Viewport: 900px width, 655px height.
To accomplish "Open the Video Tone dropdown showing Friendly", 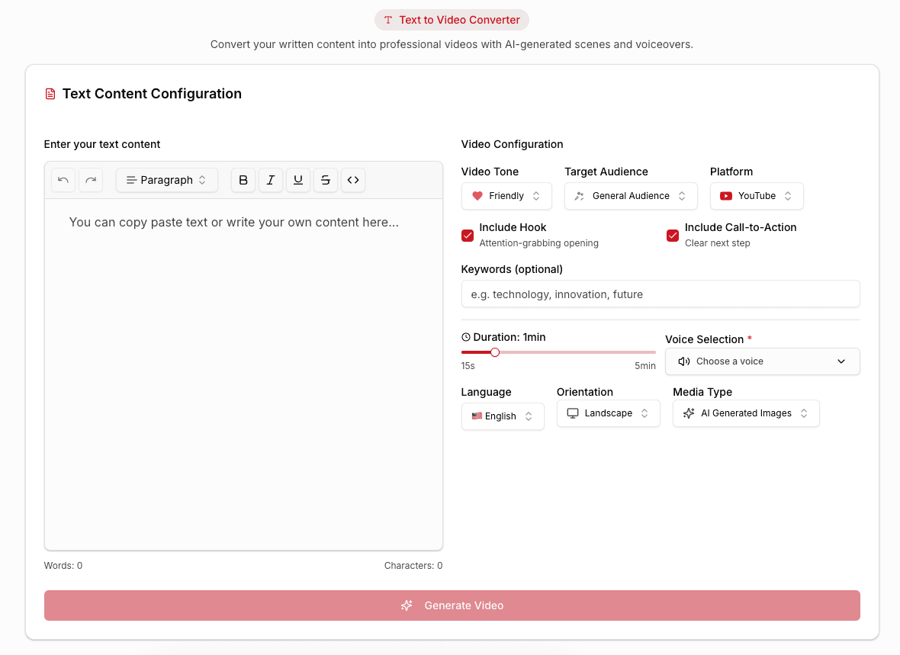I will (x=507, y=196).
